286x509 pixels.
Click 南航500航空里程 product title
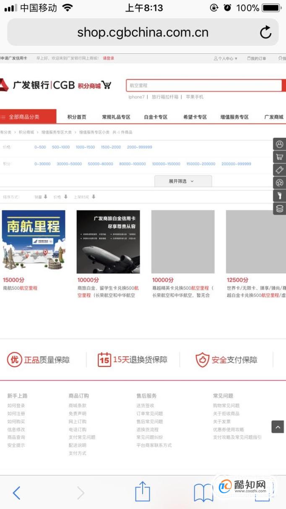pyautogui.click(x=20, y=288)
